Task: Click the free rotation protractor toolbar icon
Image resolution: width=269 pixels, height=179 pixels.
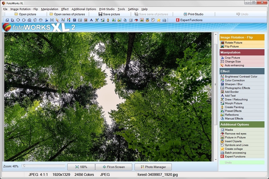Action: pos(29,20)
